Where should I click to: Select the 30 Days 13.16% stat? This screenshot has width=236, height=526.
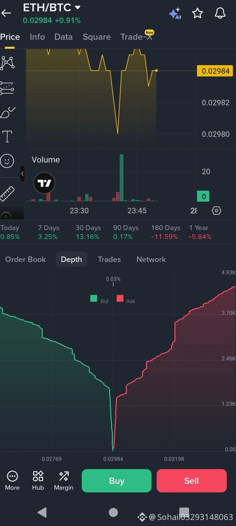tap(88, 232)
